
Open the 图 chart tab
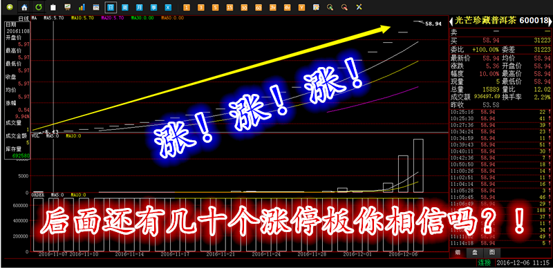491,253
